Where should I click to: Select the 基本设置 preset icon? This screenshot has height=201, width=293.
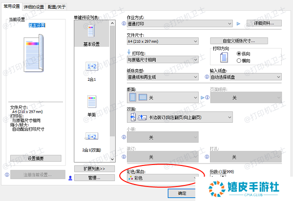[91, 31]
